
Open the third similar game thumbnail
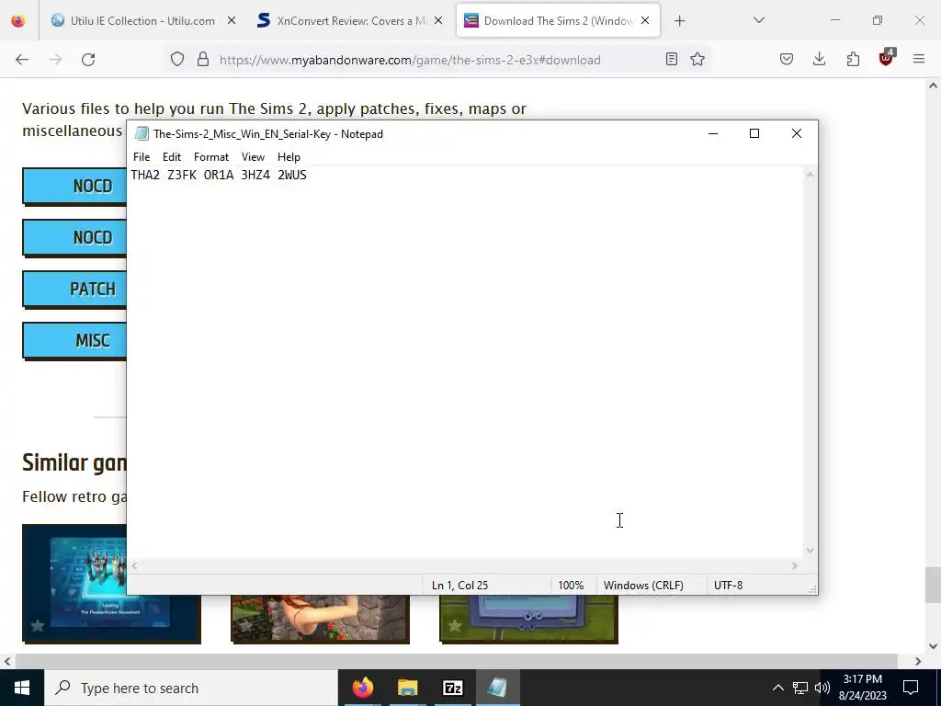[528, 620]
